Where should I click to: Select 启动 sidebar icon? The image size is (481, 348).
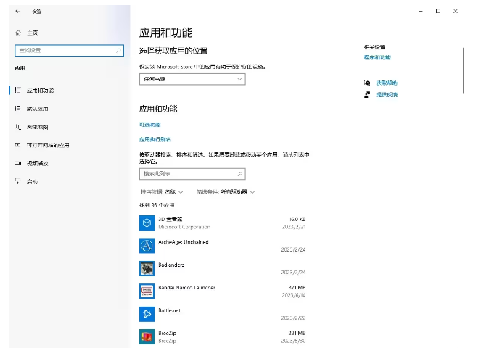[18, 181]
